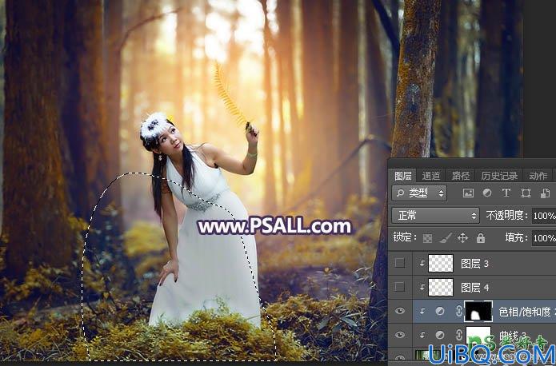Click the clipping arrow on 图层 3

pyautogui.click(x=422, y=263)
